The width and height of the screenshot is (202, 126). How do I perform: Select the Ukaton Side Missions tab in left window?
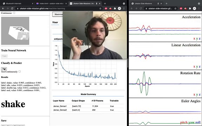[85, 3]
